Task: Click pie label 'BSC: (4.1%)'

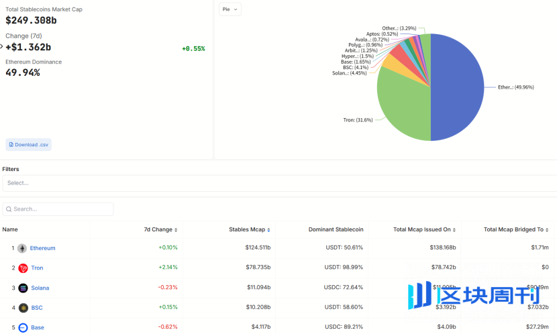Action: [356, 68]
